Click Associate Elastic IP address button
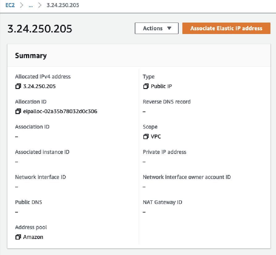Viewport: 276px width, 255px height. (226, 28)
